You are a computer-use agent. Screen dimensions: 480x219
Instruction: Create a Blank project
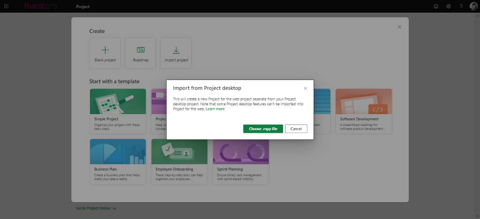(105, 53)
